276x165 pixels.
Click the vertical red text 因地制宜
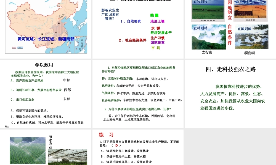tap(230, 10)
